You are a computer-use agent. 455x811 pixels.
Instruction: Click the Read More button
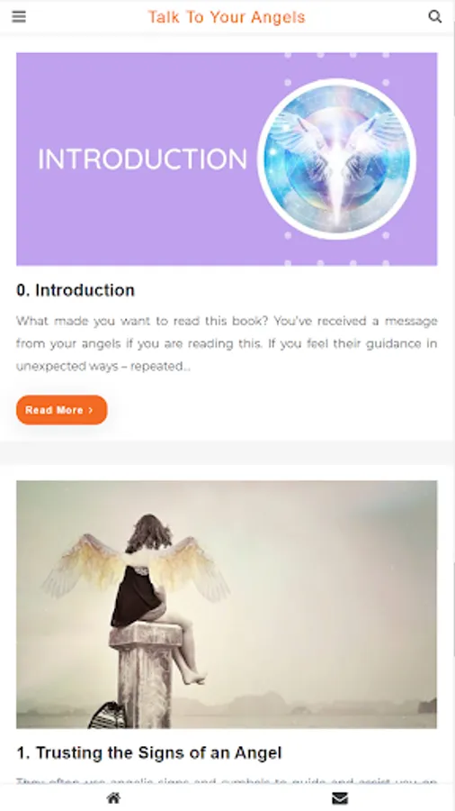point(61,410)
